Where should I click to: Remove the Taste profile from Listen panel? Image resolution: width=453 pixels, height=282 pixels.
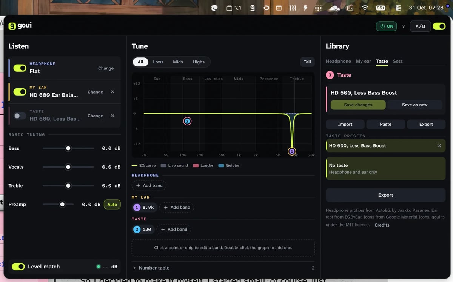(112, 116)
